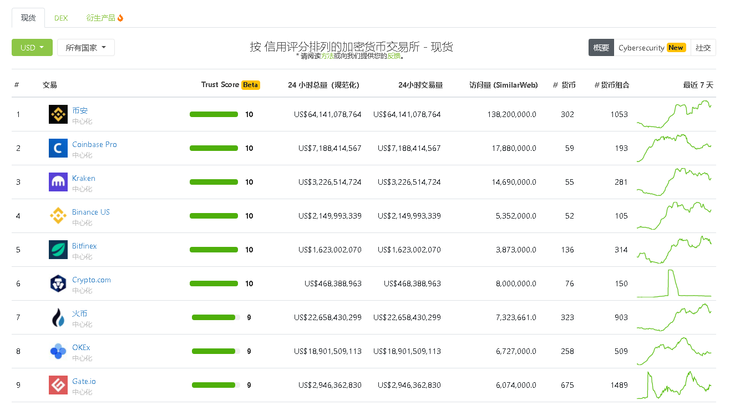This screenshot has width=740, height=405.
Task: Switch to the 现货 tab
Action: click(x=28, y=18)
